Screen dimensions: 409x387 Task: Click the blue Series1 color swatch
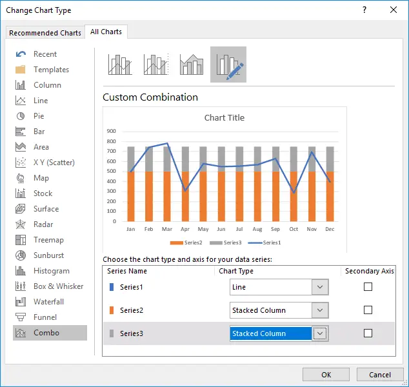(x=112, y=287)
